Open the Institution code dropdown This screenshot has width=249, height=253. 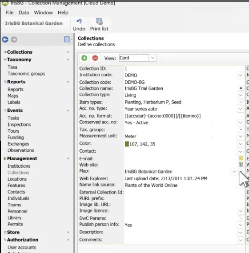click(241, 75)
